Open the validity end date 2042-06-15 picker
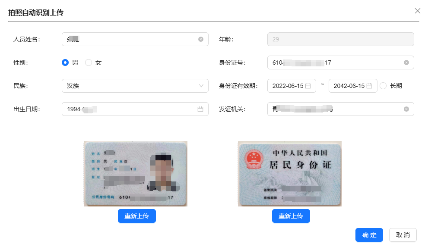 click(x=349, y=86)
